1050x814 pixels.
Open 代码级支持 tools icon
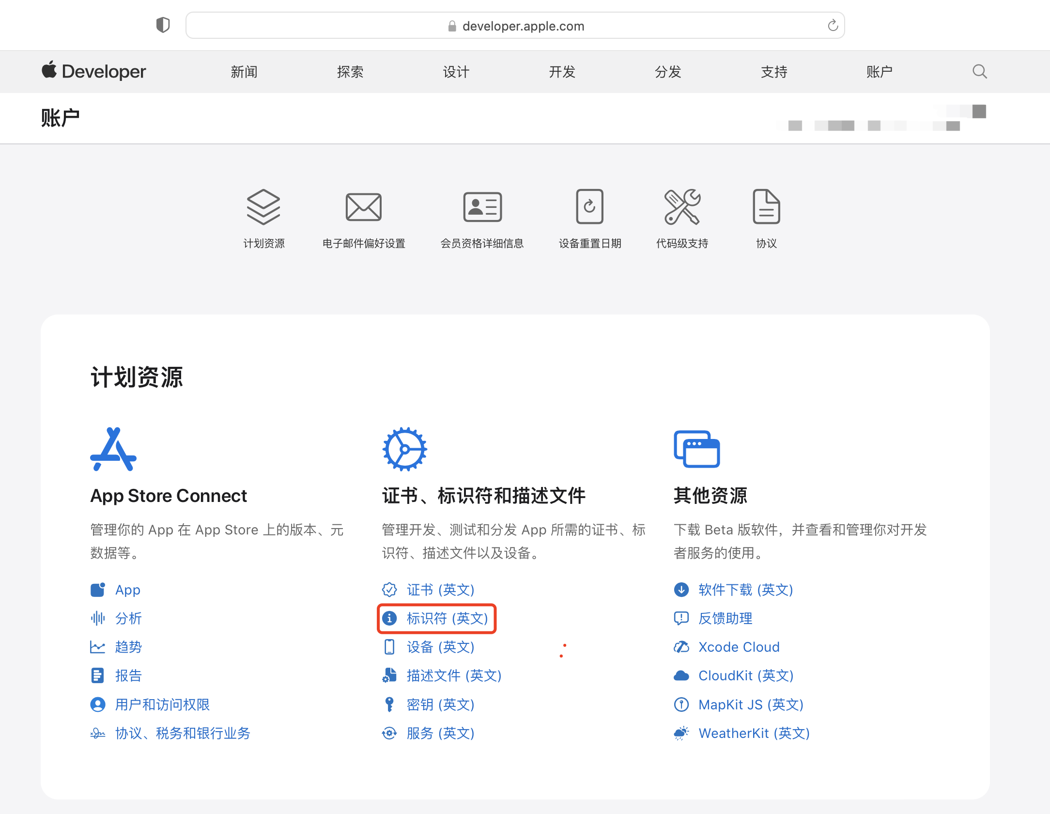click(682, 207)
